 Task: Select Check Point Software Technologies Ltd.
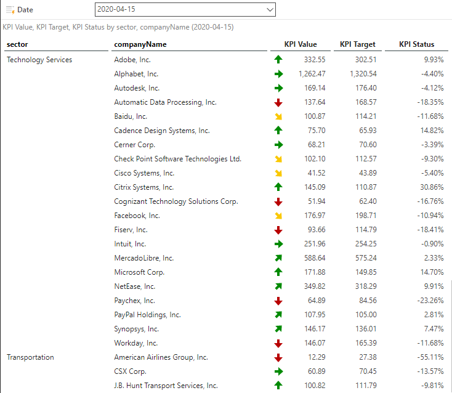point(177,159)
